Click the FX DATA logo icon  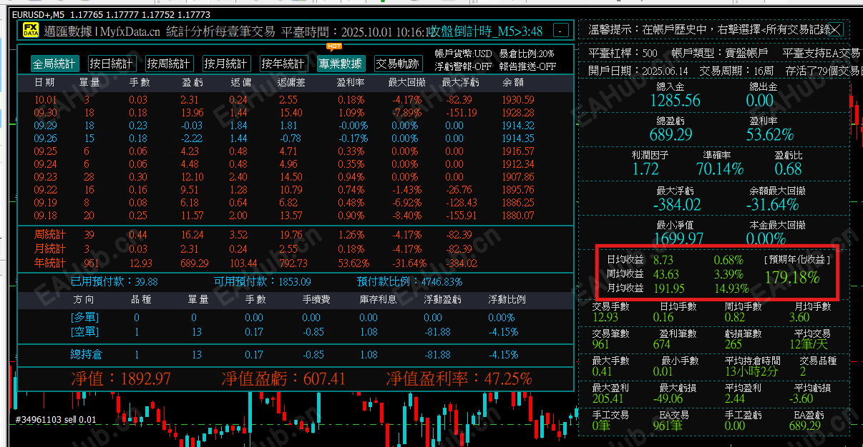(x=31, y=30)
